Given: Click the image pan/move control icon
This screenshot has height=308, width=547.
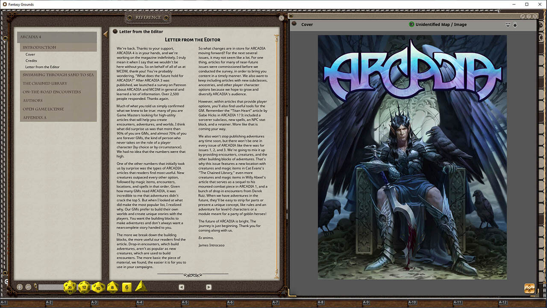Looking at the screenshot, I should pos(529,288).
